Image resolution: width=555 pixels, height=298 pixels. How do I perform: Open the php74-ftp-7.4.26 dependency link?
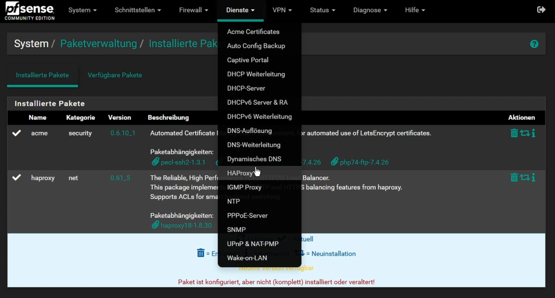364,162
